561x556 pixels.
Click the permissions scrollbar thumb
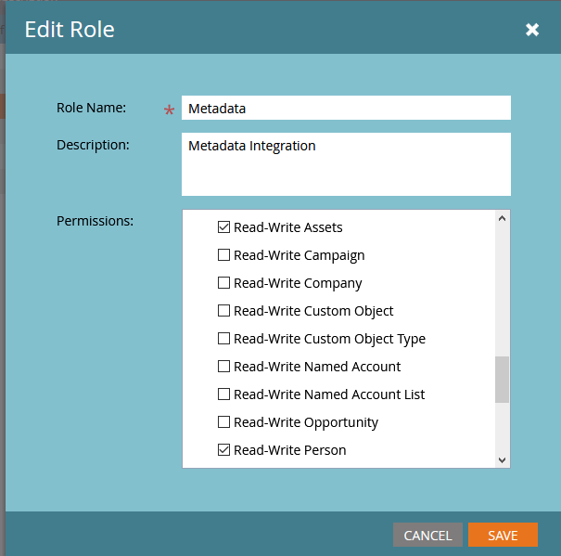(502, 379)
